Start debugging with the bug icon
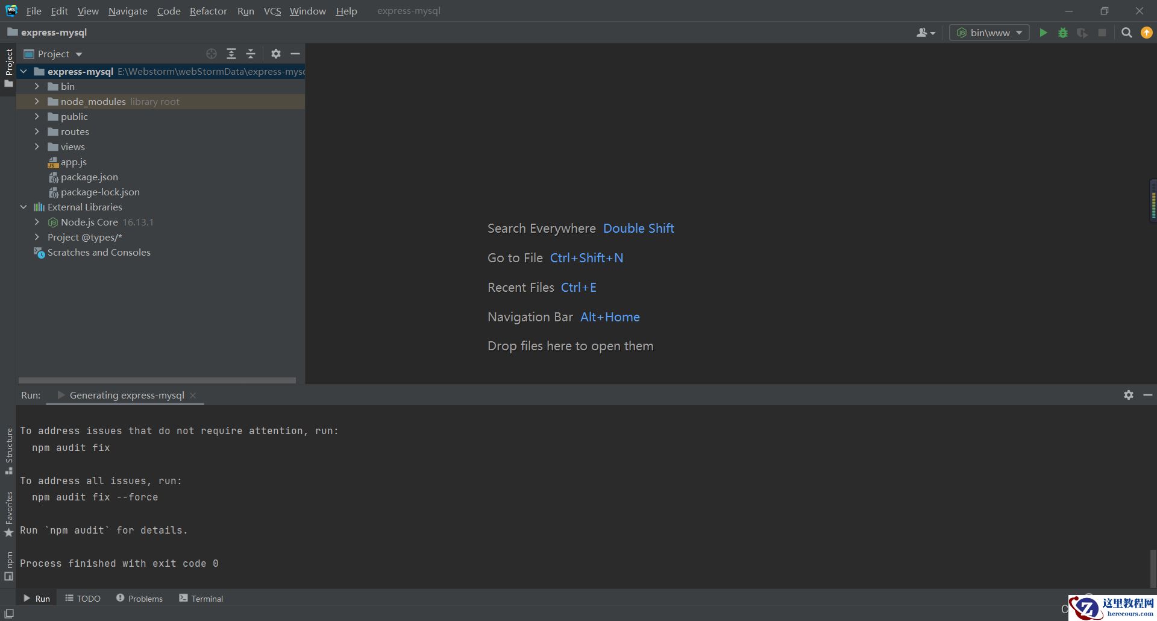The height and width of the screenshot is (621, 1157). pyautogui.click(x=1063, y=33)
